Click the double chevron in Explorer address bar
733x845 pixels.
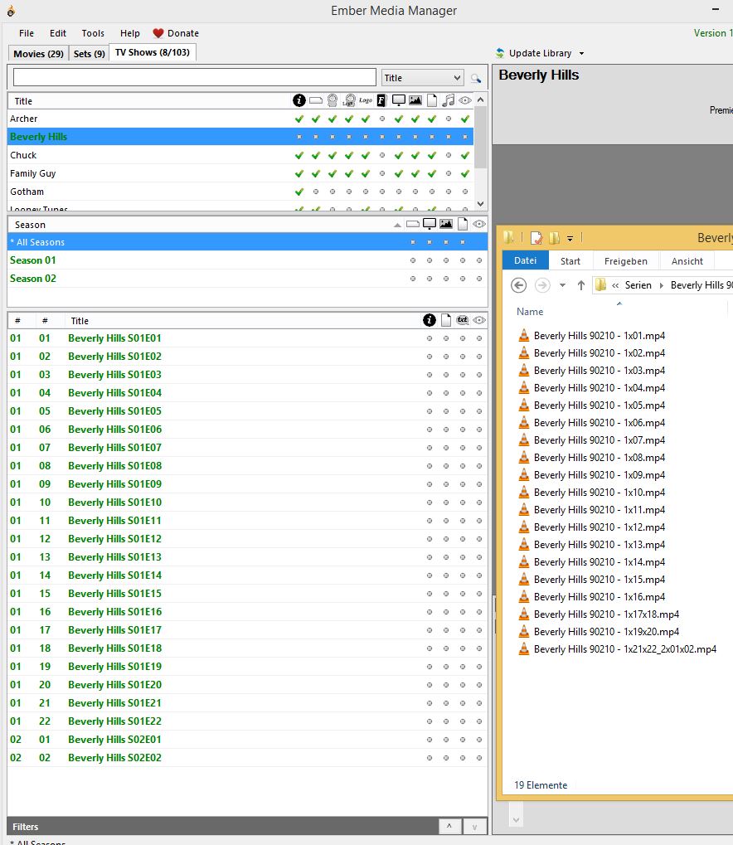pyautogui.click(x=615, y=285)
